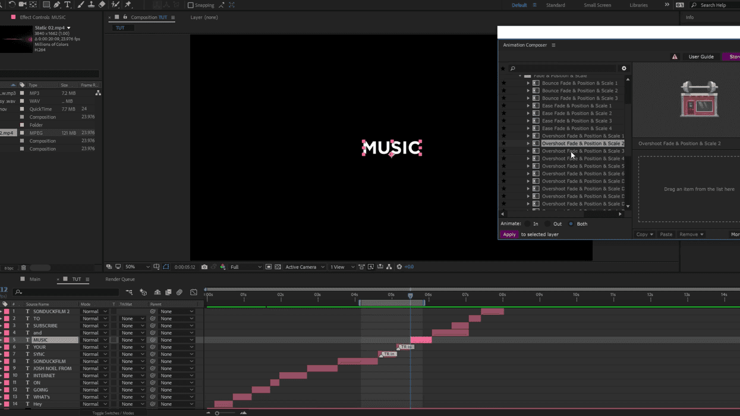Open the Animation Composer panel menu
Image resolution: width=740 pixels, height=416 pixels.
point(553,45)
